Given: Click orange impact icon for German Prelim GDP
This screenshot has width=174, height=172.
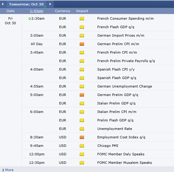Looking at the screenshot, I should 82,95.
